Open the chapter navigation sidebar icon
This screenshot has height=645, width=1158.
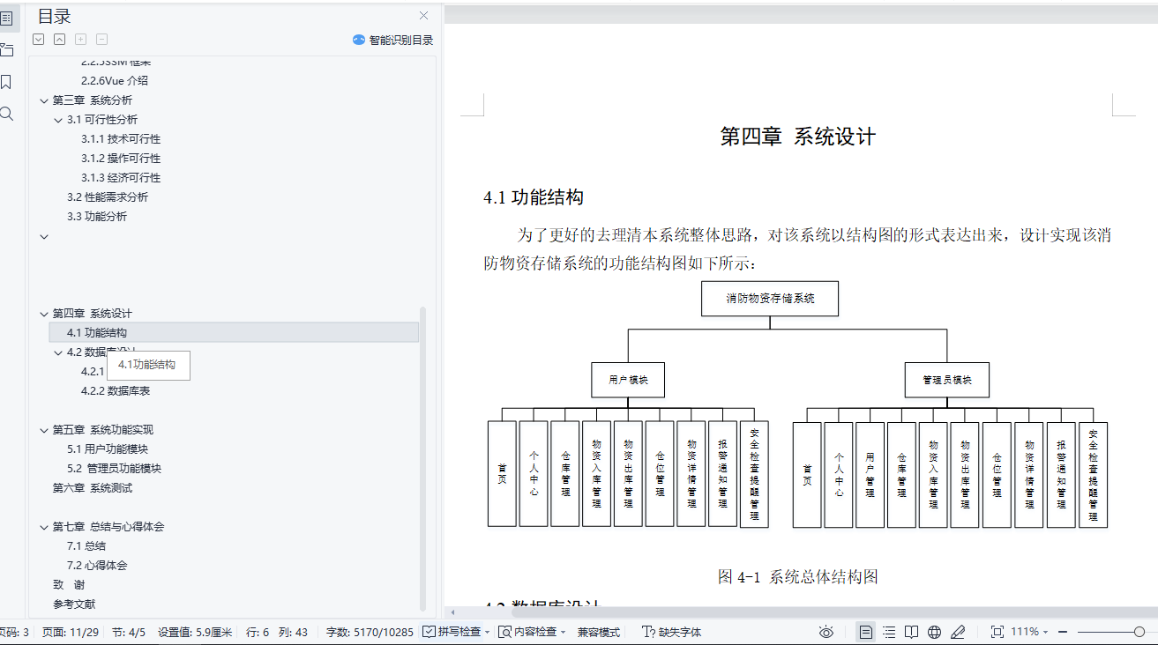(x=6, y=49)
